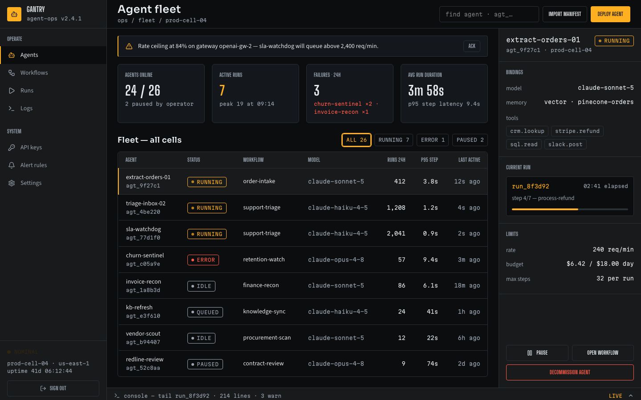The height and width of the screenshot is (400, 641).
Task: Click the Avg Run Duration card
Action: pyautogui.click(x=444, y=93)
